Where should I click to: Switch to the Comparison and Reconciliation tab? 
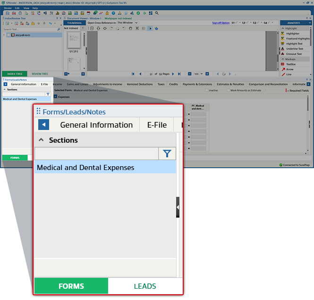click(268, 84)
